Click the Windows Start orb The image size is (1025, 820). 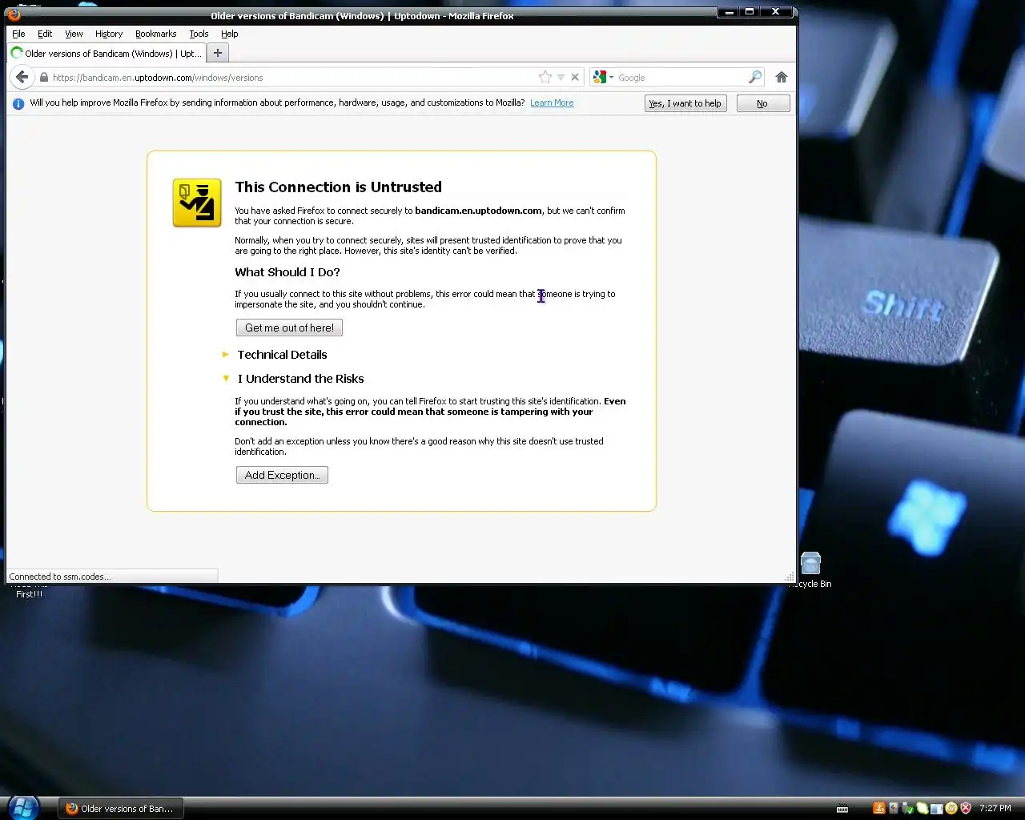(22, 807)
